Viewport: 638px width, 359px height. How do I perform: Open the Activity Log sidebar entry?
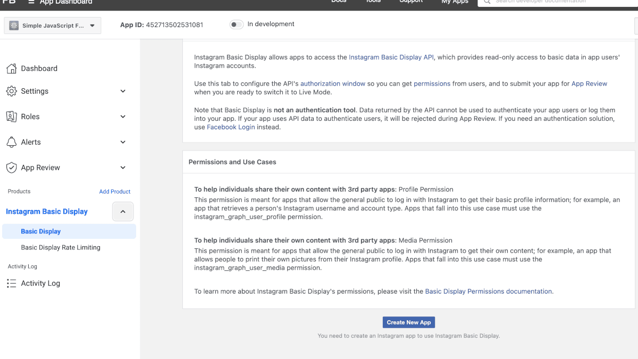tap(40, 283)
